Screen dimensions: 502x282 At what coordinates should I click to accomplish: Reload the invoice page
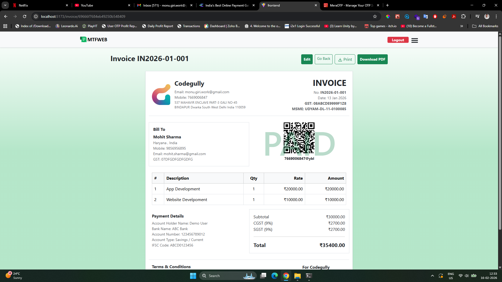25,16
